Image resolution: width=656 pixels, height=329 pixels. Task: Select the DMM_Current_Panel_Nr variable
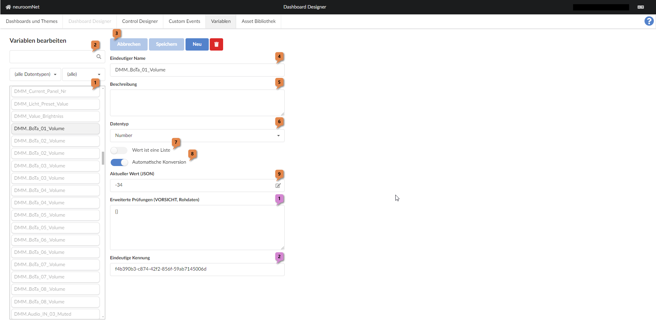(x=55, y=91)
